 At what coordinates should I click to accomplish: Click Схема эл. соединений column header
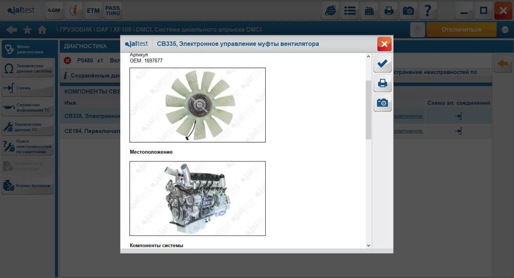tap(458, 103)
